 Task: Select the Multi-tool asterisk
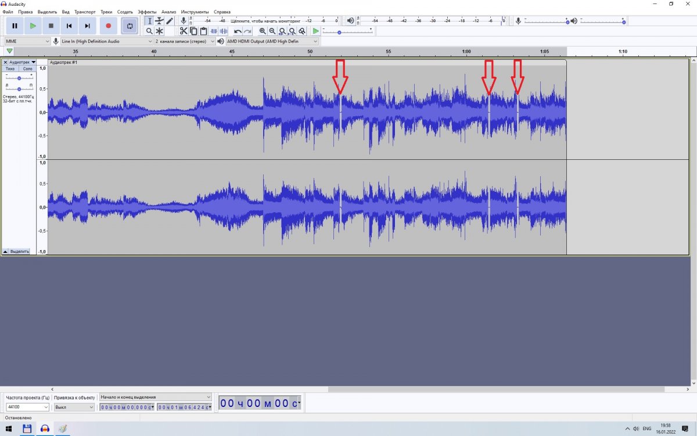(159, 31)
